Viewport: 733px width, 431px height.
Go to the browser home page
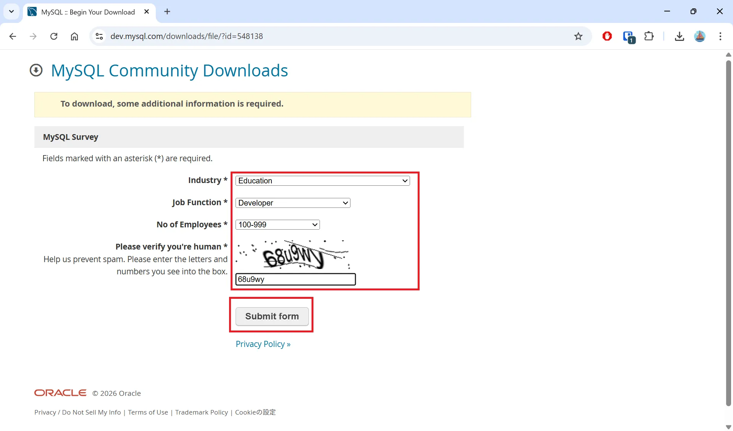[74, 36]
